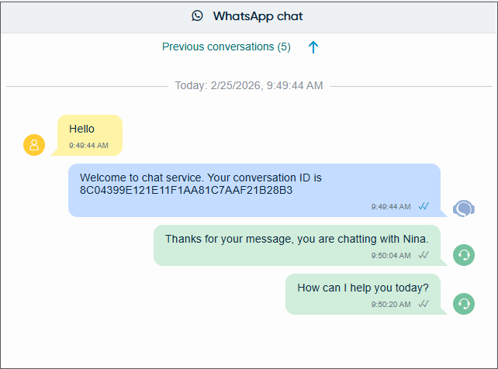Click double-check ticks on help question message
Image resolution: width=498 pixels, height=369 pixels.
pos(424,304)
